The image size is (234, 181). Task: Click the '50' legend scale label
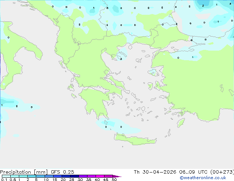pyautogui.click(x=114, y=180)
